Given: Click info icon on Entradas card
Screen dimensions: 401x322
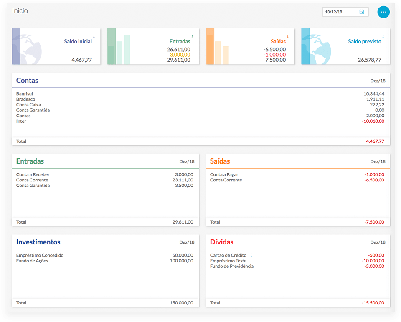Looking at the screenshot, I should [192, 37].
